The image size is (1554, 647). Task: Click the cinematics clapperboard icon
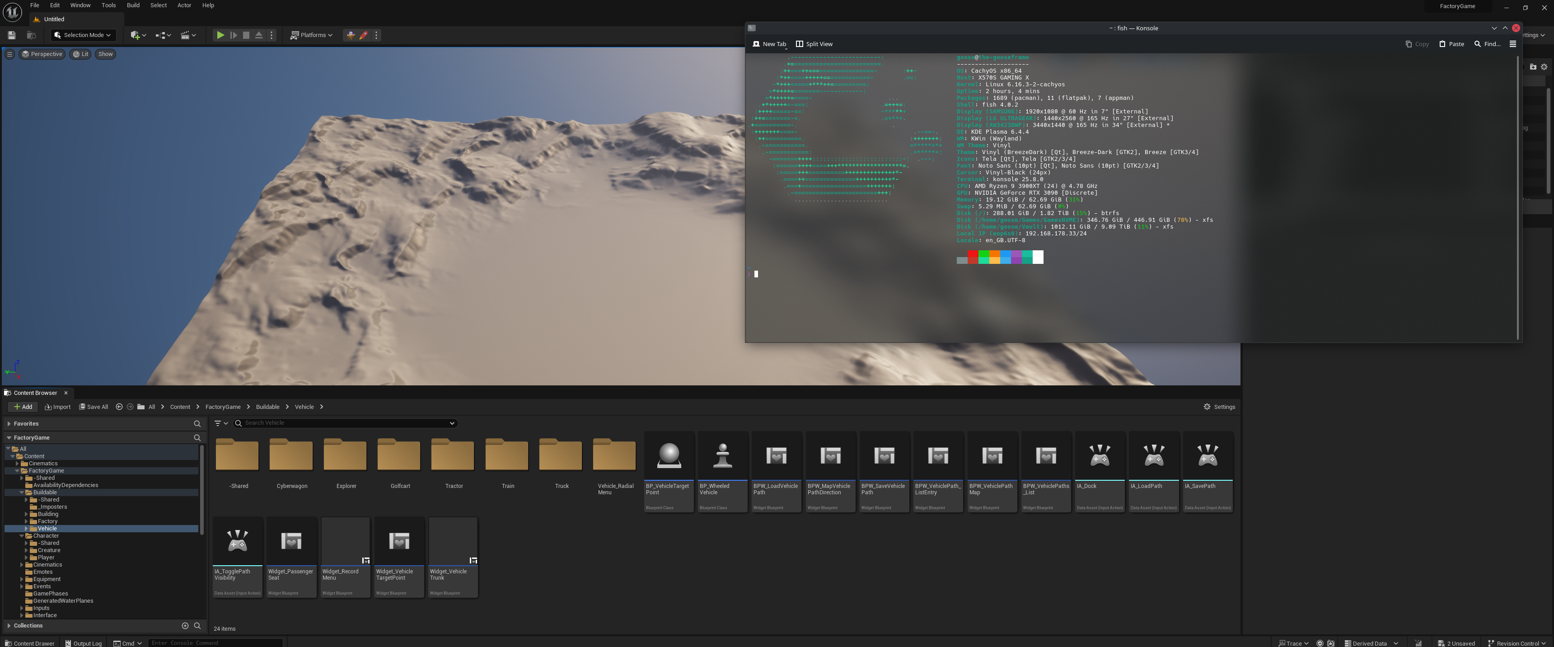pyautogui.click(x=186, y=35)
